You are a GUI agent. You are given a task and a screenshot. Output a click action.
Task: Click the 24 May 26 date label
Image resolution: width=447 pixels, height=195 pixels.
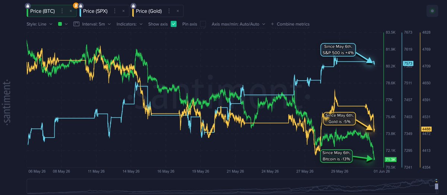click(x=271, y=172)
